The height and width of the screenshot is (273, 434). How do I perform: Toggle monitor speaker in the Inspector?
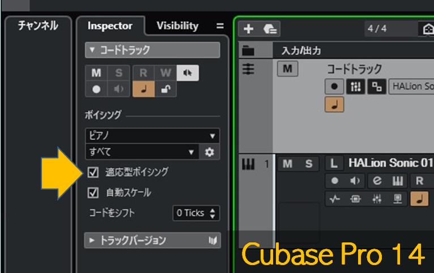(118, 89)
